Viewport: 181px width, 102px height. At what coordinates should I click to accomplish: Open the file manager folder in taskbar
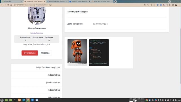[11, 100]
